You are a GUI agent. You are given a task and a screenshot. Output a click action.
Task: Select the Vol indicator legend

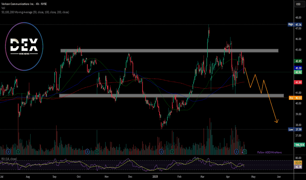3,8
